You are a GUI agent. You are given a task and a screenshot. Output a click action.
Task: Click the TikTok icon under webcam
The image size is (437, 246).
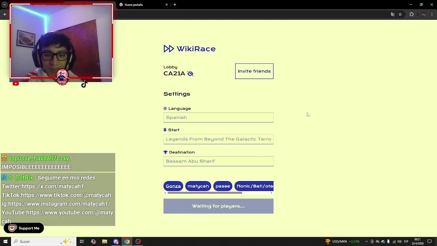point(84,84)
